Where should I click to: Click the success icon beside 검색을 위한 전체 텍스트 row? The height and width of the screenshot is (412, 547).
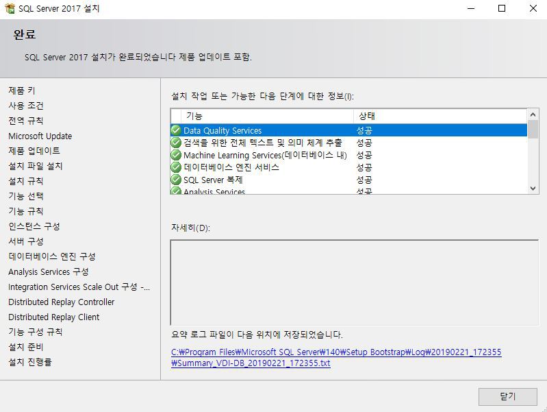point(176,143)
